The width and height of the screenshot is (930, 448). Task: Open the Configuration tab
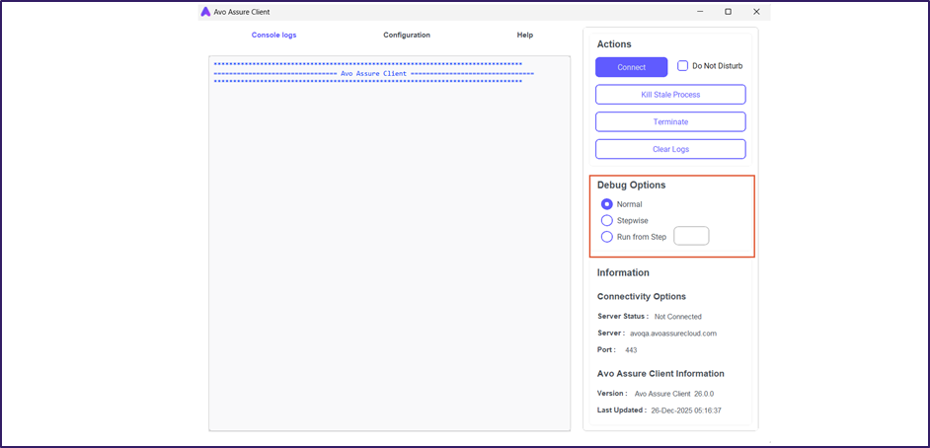(407, 35)
